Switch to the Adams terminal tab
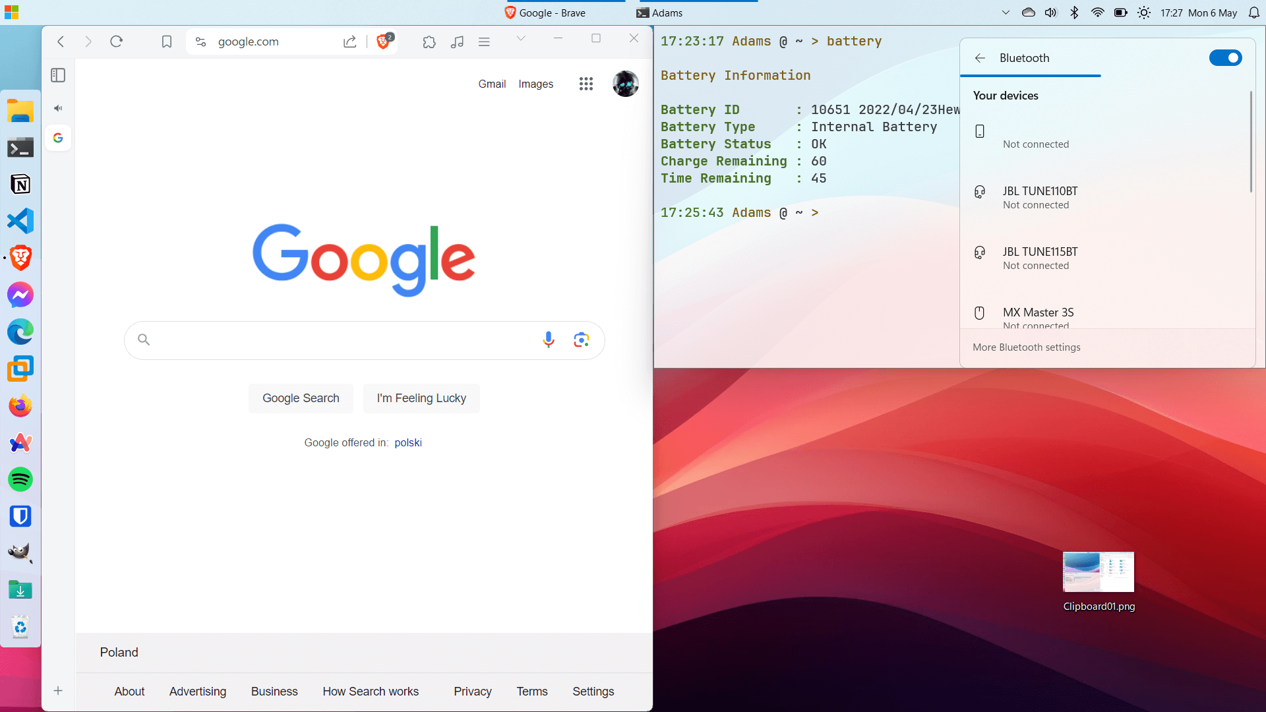 [x=659, y=13]
